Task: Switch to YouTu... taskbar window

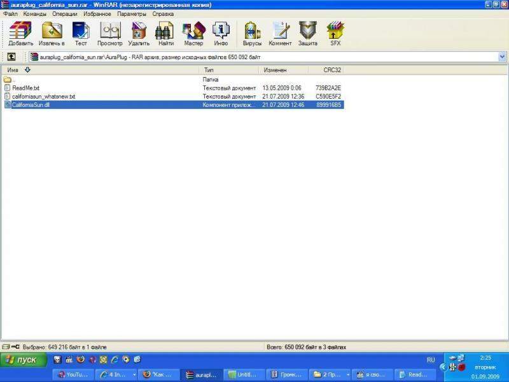Action: pyautogui.click(x=74, y=375)
